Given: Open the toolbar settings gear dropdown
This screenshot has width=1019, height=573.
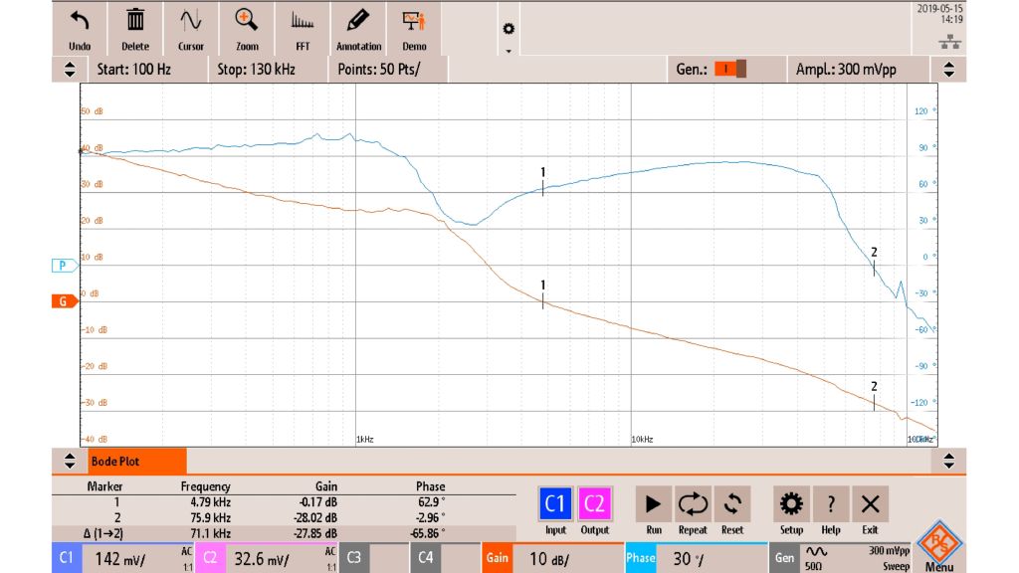Looking at the screenshot, I should pos(509,34).
